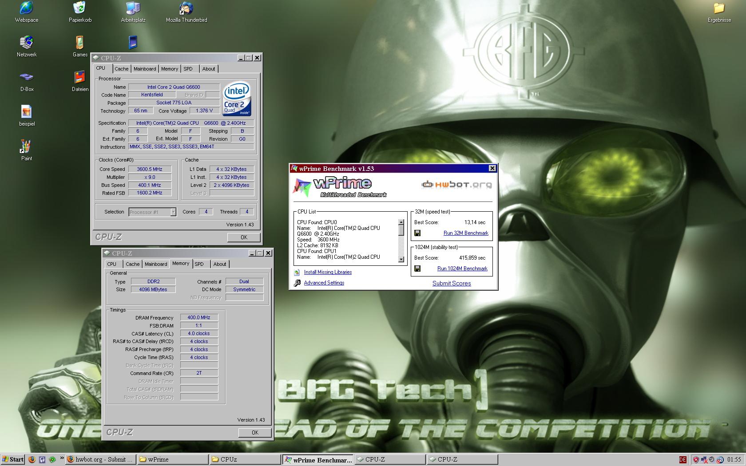Click the Core Voltage value 1.376 V
This screenshot has width=746, height=466.
(204, 111)
